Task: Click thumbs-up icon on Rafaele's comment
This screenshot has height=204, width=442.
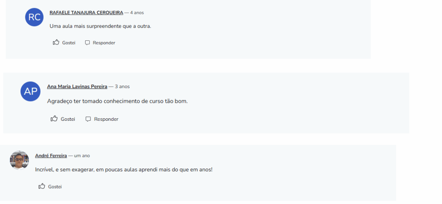Action: click(x=56, y=42)
